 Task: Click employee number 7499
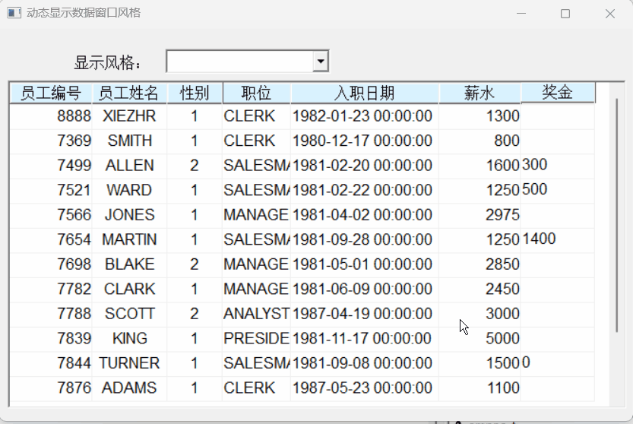[74, 166]
